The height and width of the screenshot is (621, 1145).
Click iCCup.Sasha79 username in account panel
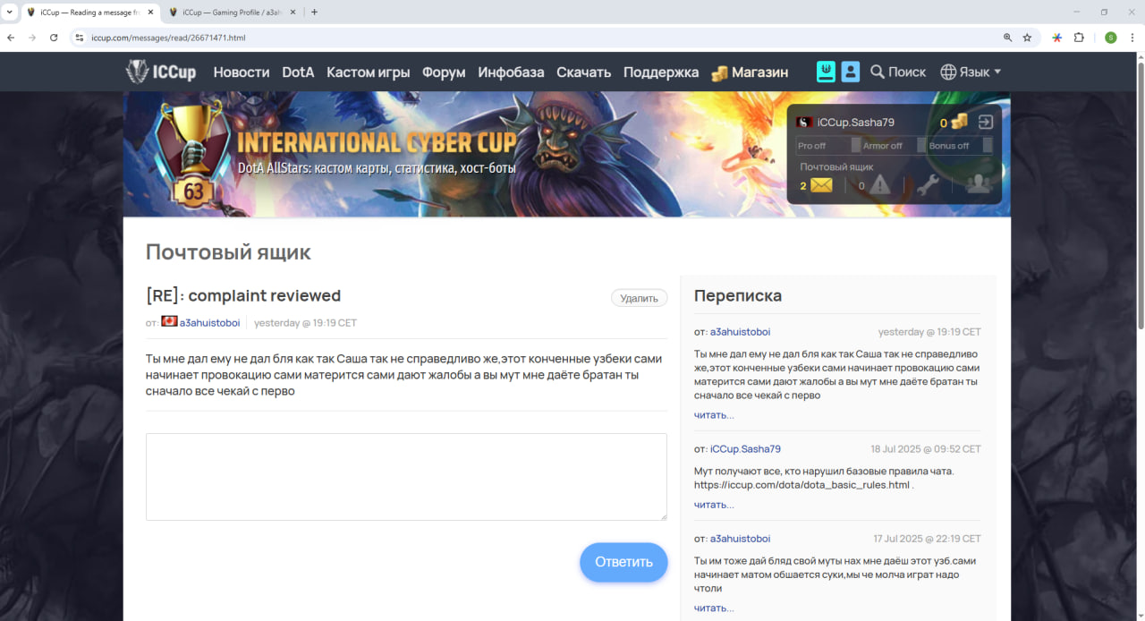coord(856,123)
